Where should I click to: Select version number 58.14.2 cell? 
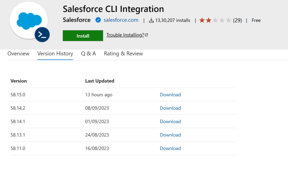18,108
